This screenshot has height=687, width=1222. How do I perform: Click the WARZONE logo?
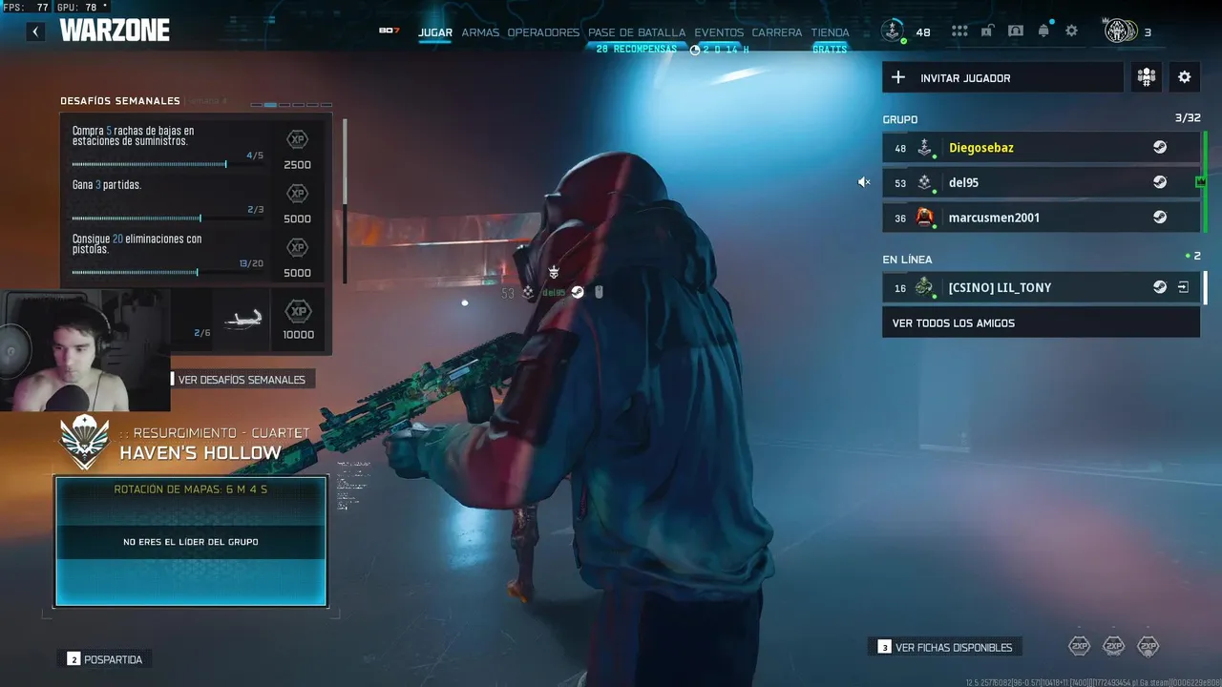[x=115, y=31]
